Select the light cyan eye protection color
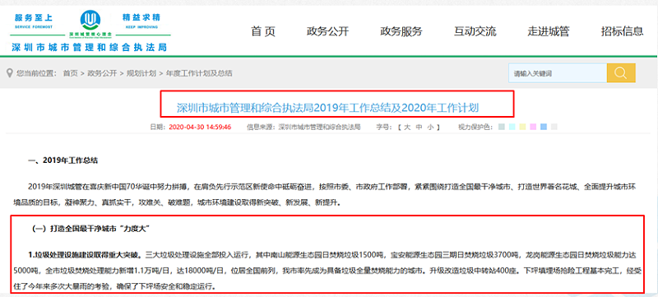Viewport: 658px width, 297px height. [512, 127]
